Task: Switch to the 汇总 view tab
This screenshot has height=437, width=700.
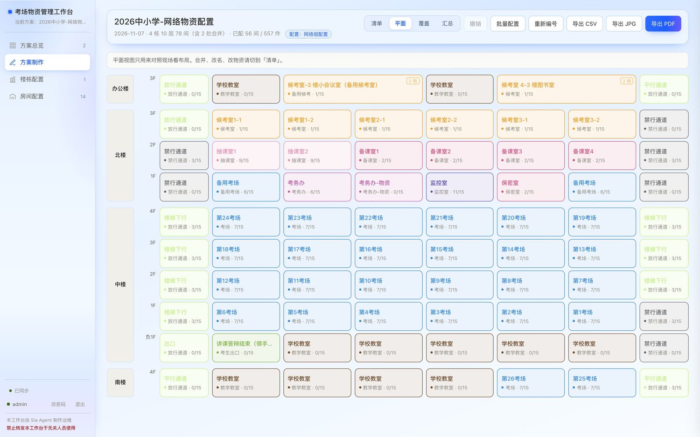Action: coord(448,24)
